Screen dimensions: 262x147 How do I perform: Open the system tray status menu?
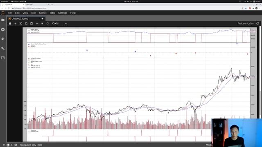click(253, 1)
